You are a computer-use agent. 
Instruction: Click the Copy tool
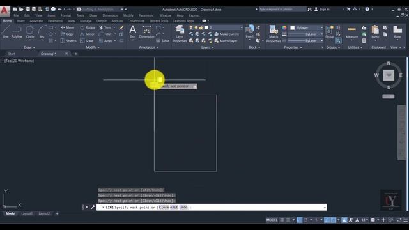[68, 34]
